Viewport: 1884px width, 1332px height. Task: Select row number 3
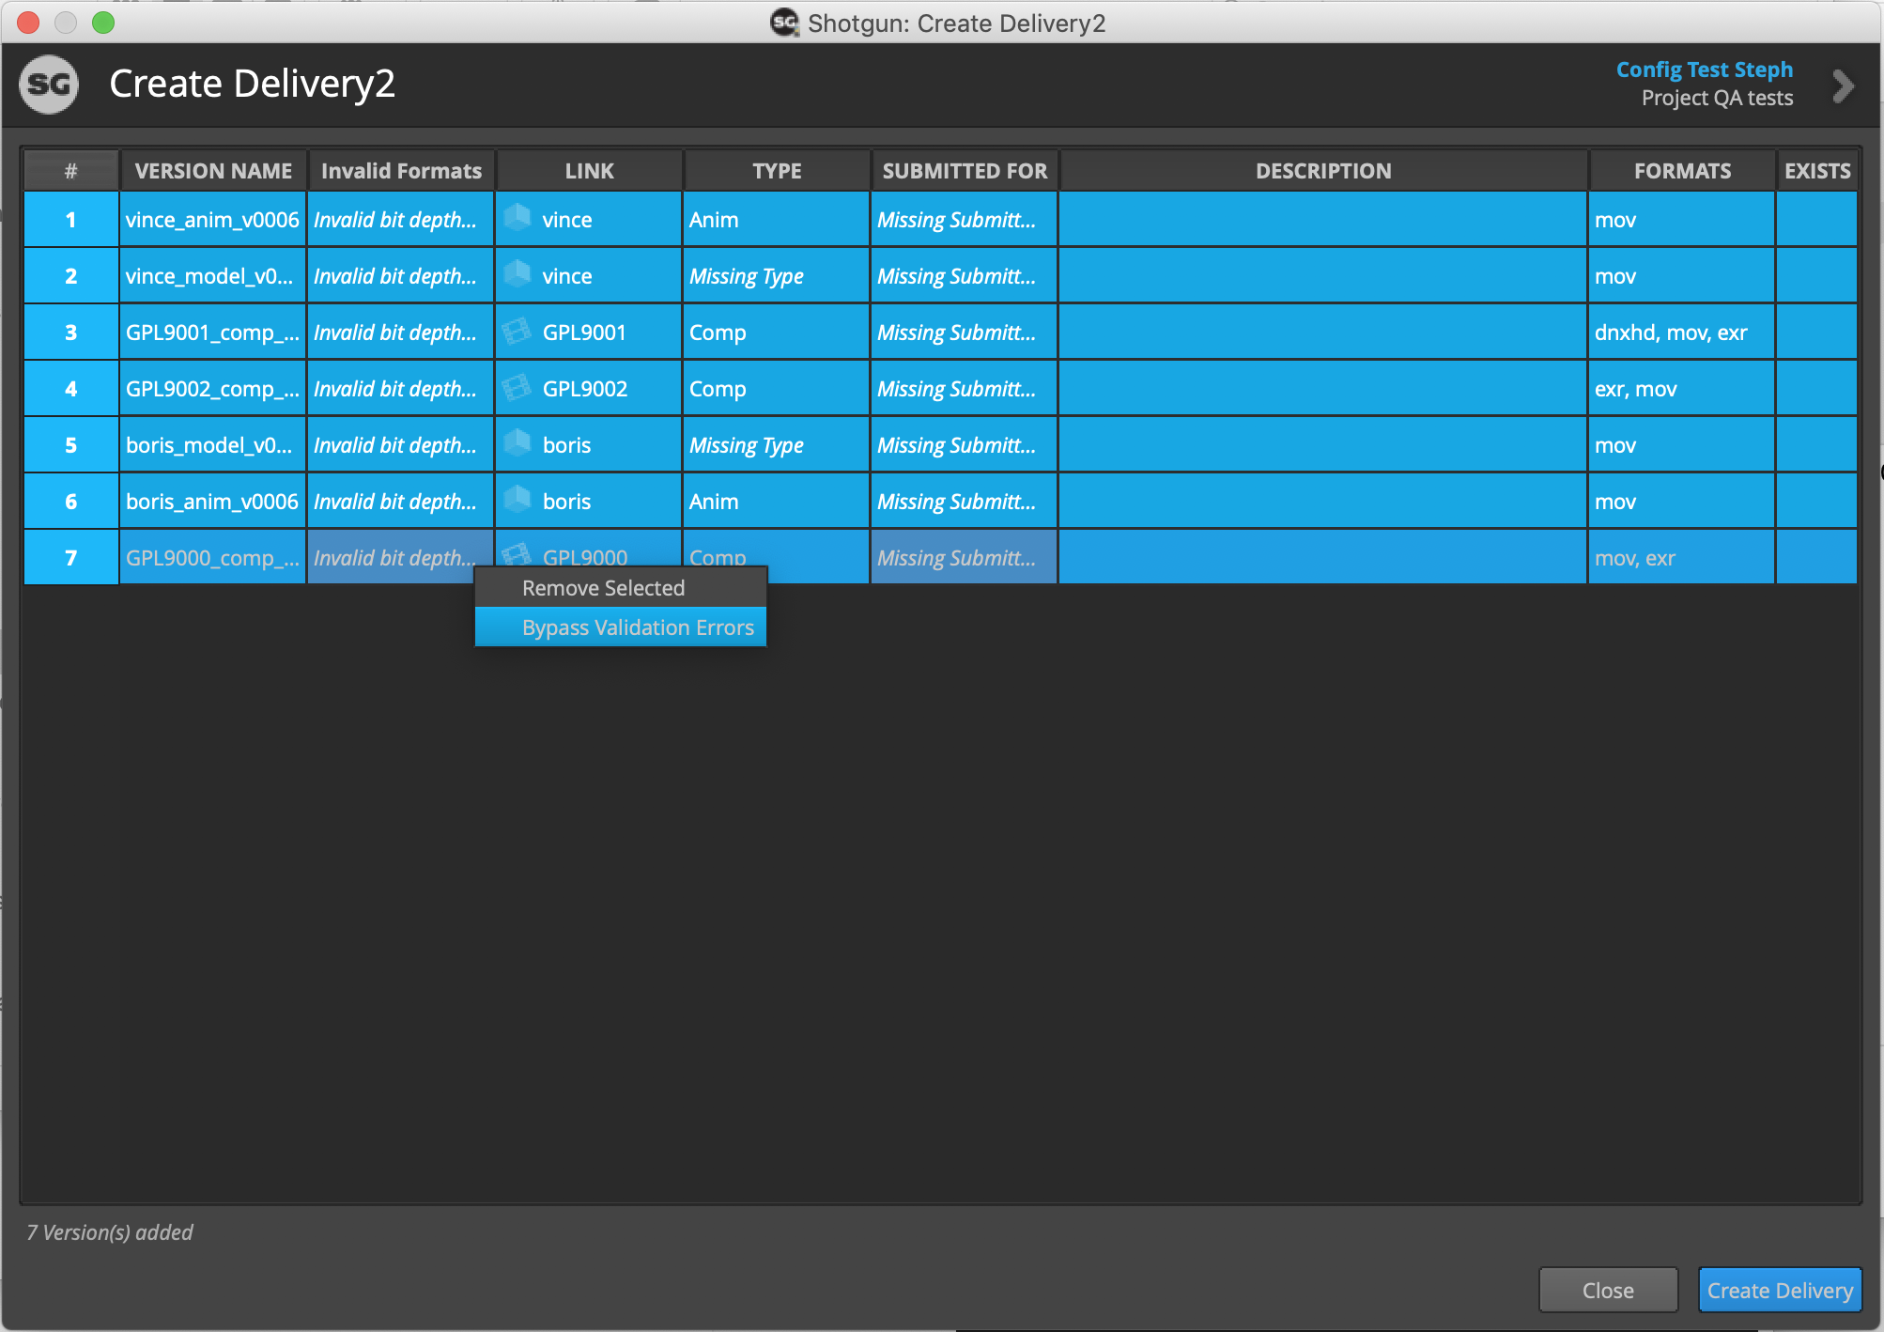[70, 333]
